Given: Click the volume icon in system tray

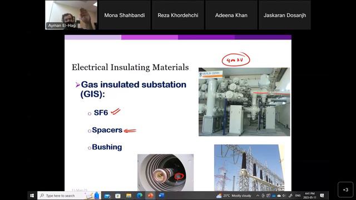Looking at the screenshot, I should click(x=284, y=196).
